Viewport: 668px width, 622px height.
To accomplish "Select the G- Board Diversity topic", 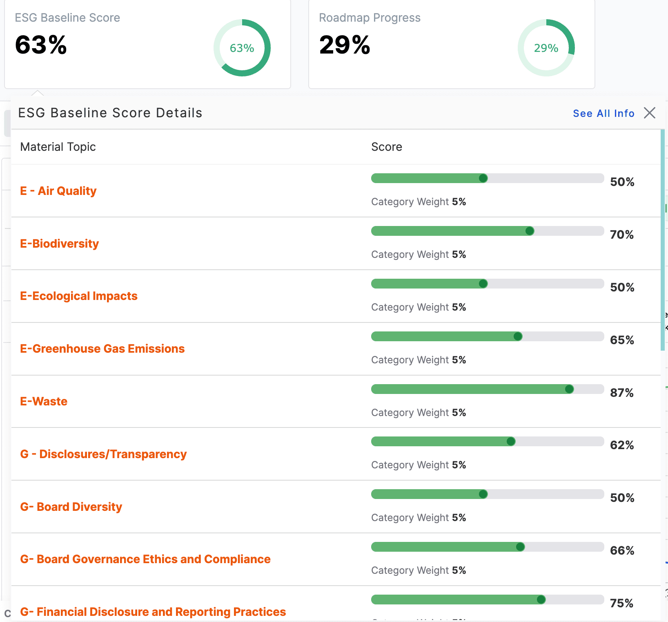I will (x=71, y=507).
